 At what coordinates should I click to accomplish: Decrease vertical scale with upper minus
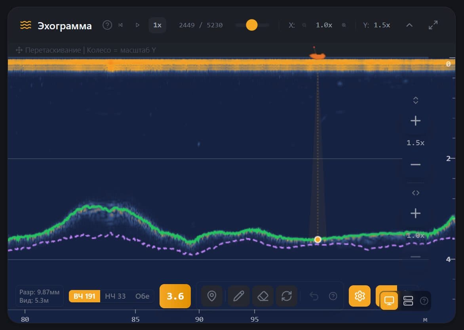(x=415, y=165)
